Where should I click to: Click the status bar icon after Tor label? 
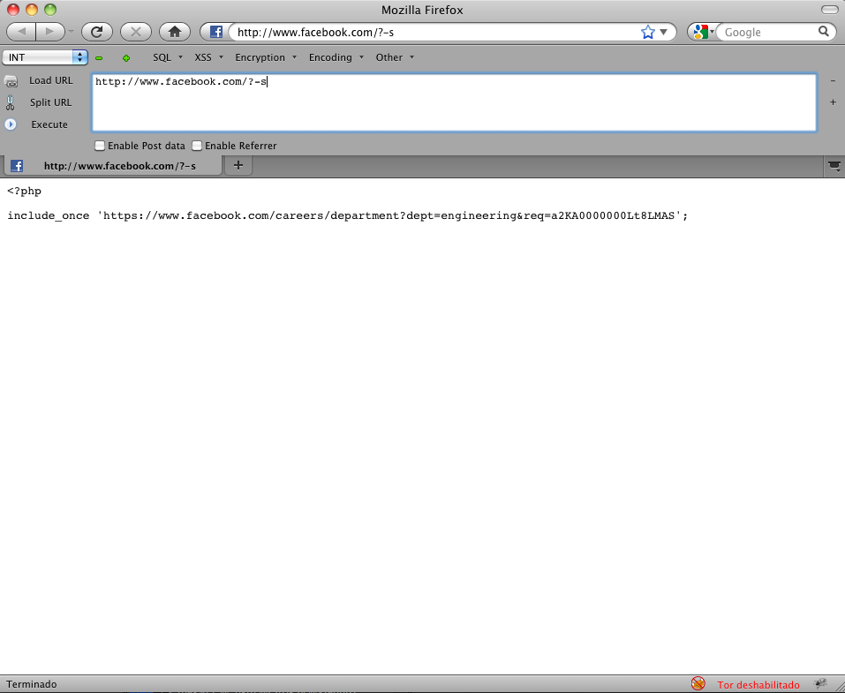821,683
